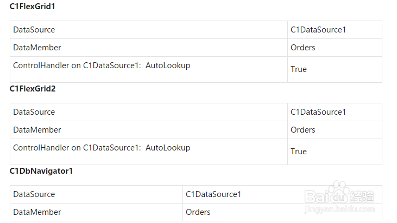Click C1DataSource1 value in C1FlexGrid2 table

tap(318, 112)
